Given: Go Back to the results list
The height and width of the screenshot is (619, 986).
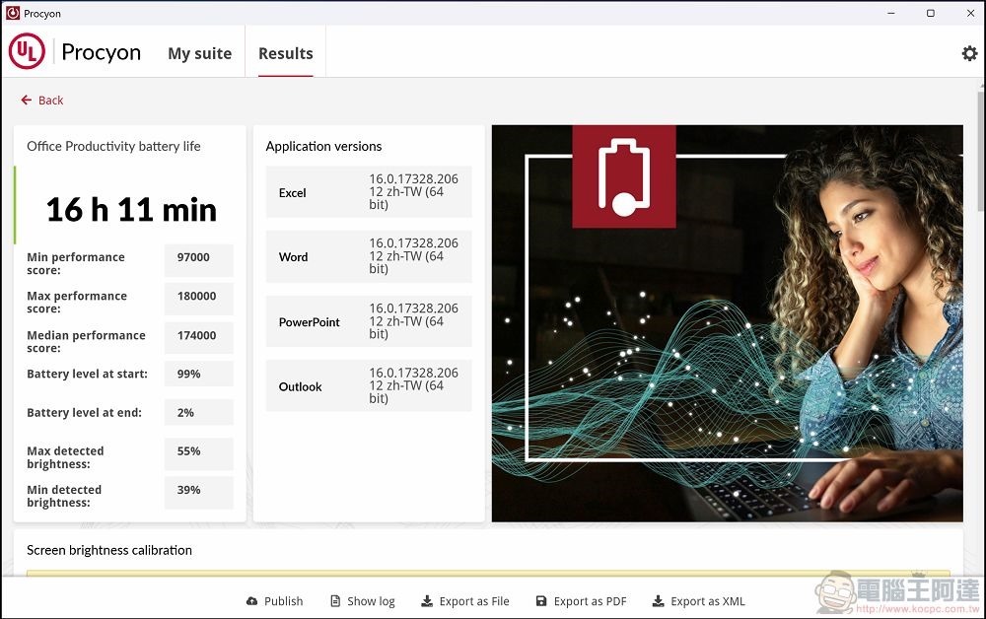Looking at the screenshot, I should 42,100.
